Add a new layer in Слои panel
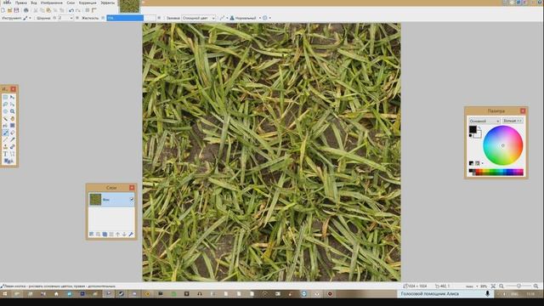Viewport: 544px width, 306px height. 91,235
